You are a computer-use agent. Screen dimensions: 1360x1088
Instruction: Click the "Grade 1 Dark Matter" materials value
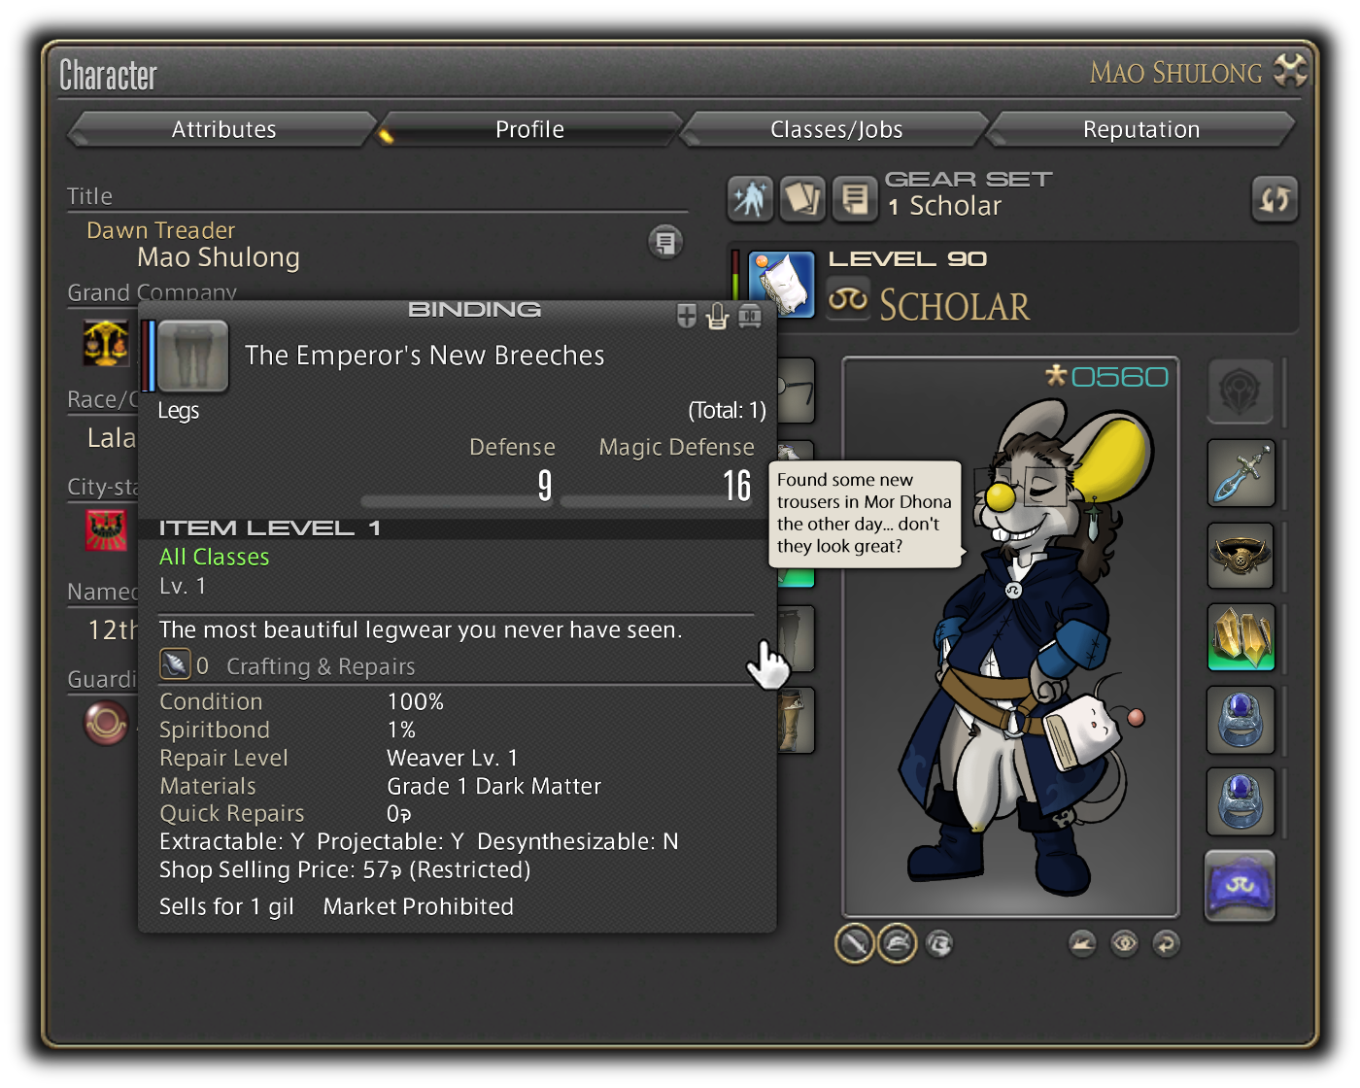pyautogui.click(x=493, y=786)
